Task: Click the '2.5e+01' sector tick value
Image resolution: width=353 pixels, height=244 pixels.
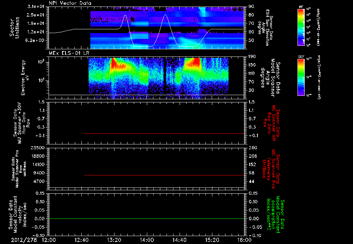Action: [x=36, y=15]
